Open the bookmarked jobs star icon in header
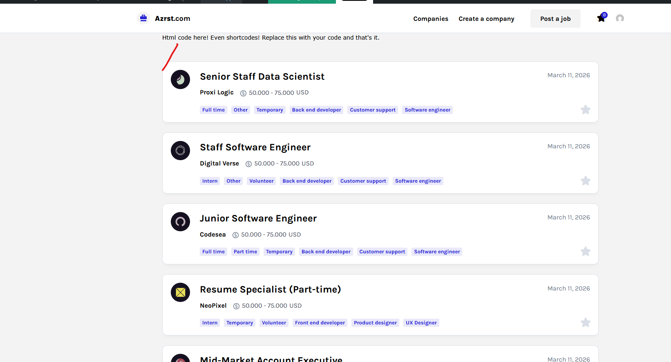The height and width of the screenshot is (362, 671). tap(601, 18)
